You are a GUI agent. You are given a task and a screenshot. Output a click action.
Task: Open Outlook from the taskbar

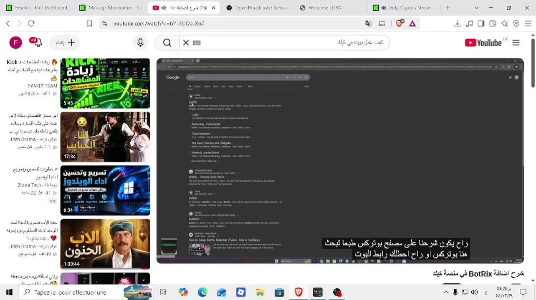point(222,292)
